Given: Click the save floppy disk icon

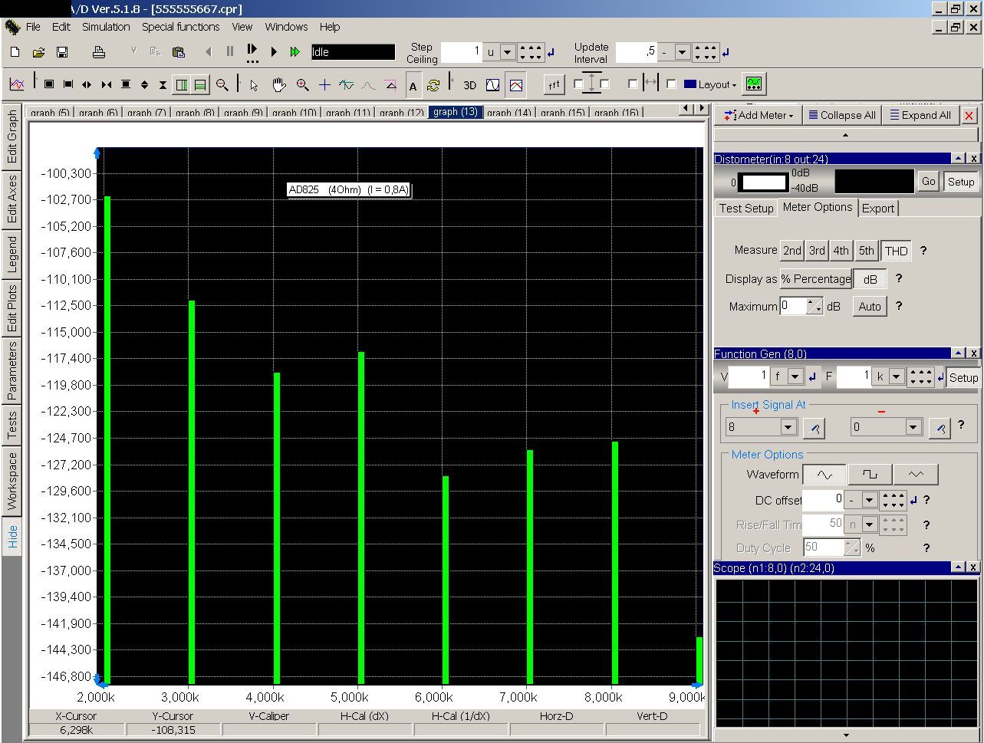Looking at the screenshot, I should 62,52.
